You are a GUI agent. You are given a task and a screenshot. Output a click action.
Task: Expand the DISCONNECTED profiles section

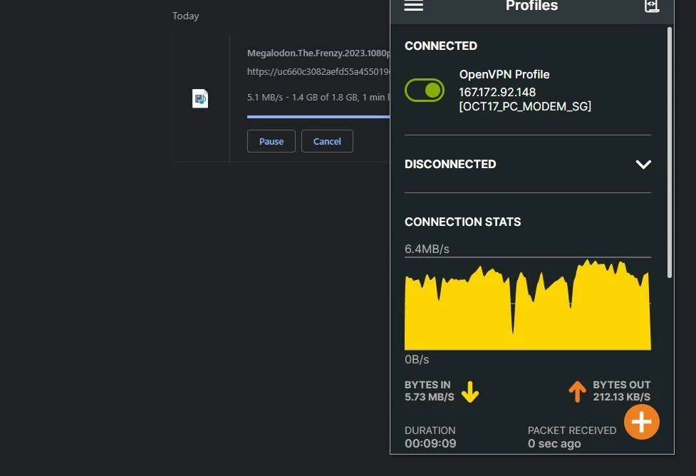click(x=643, y=165)
